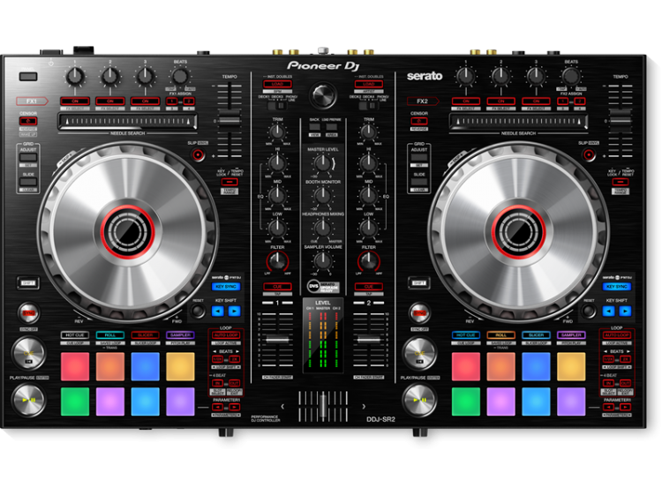Toggle left deck KEY LOCK / TEMPO RESET
The image size is (662, 496).
(x=229, y=182)
